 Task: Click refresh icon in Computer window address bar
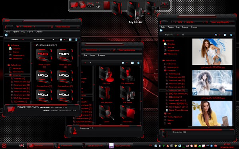52,27
